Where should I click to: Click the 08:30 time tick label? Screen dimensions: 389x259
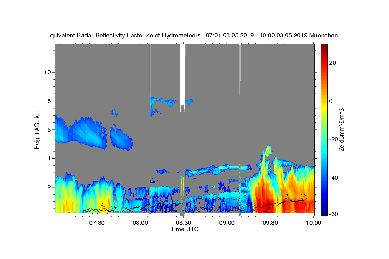(x=183, y=223)
